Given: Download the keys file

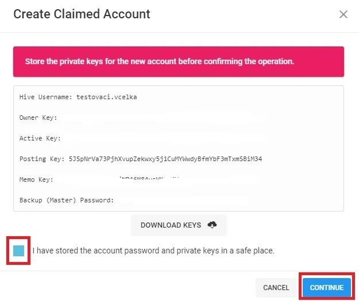Looking at the screenshot, I should [x=179, y=225].
